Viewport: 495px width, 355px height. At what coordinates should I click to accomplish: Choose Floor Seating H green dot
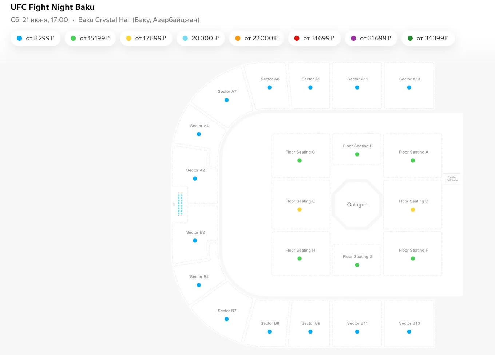(x=300, y=259)
